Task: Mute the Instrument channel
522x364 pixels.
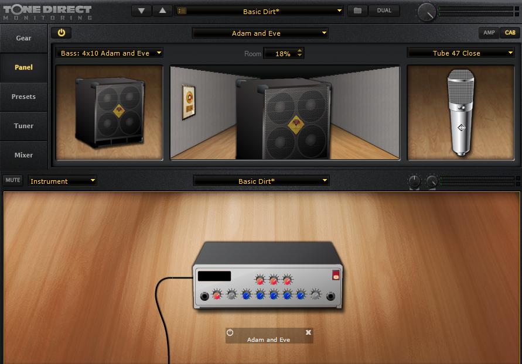Action: click(13, 180)
